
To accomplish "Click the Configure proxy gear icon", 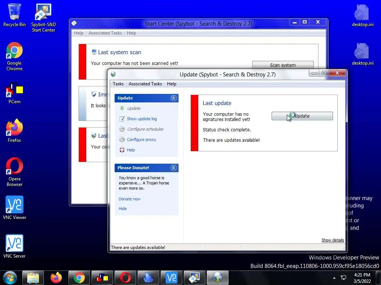I will (x=122, y=140).
